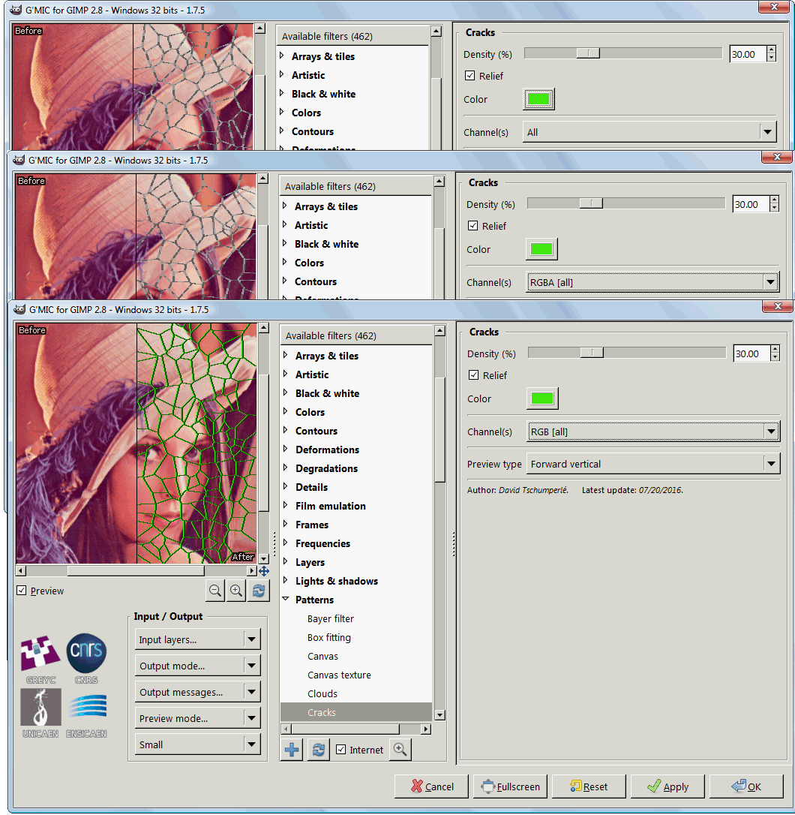Uncheck Relief in the middle window
The width and height of the screenshot is (795, 815).
472,226
